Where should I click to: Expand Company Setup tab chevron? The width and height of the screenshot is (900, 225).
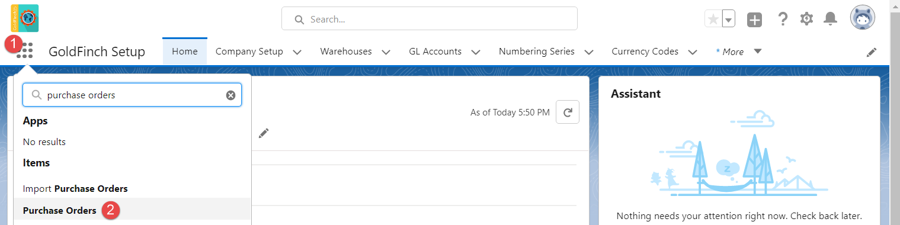(x=297, y=52)
